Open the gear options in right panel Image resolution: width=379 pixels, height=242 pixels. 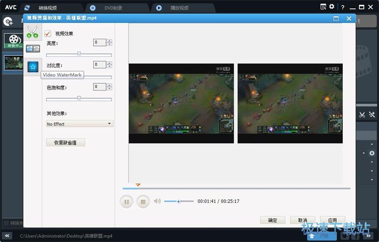[x=372, y=153]
